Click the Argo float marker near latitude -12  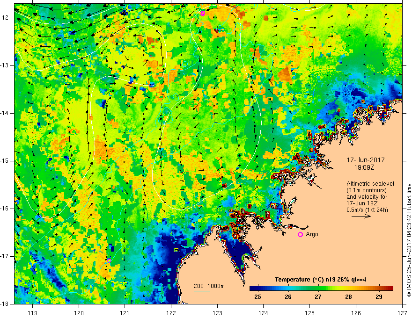202,14
